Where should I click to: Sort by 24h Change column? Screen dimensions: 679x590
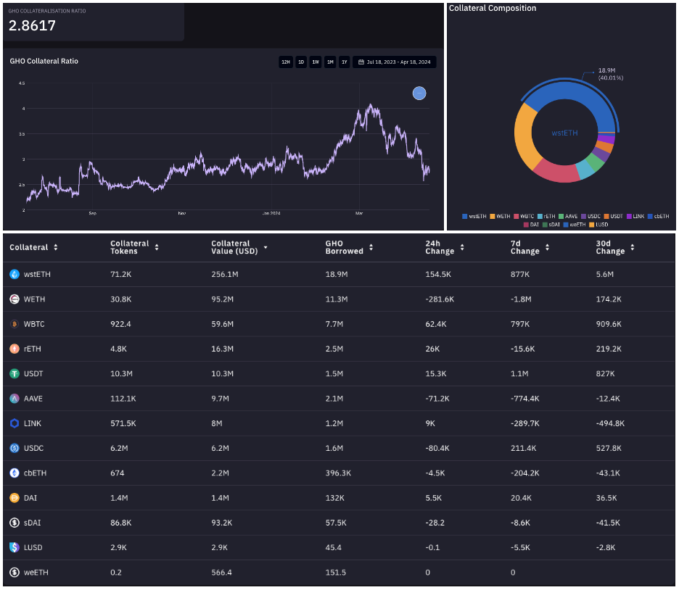[445, 247]
